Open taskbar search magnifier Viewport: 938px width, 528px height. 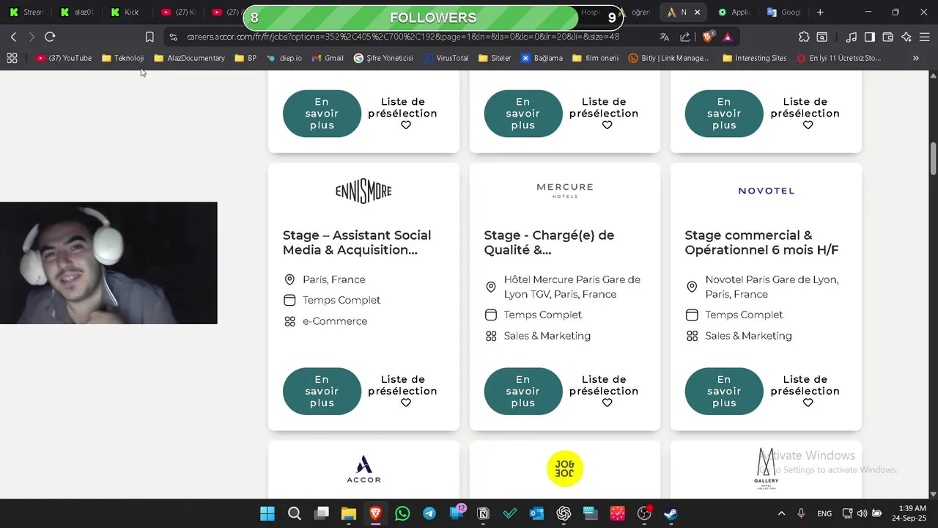click(x=295, y=513)
